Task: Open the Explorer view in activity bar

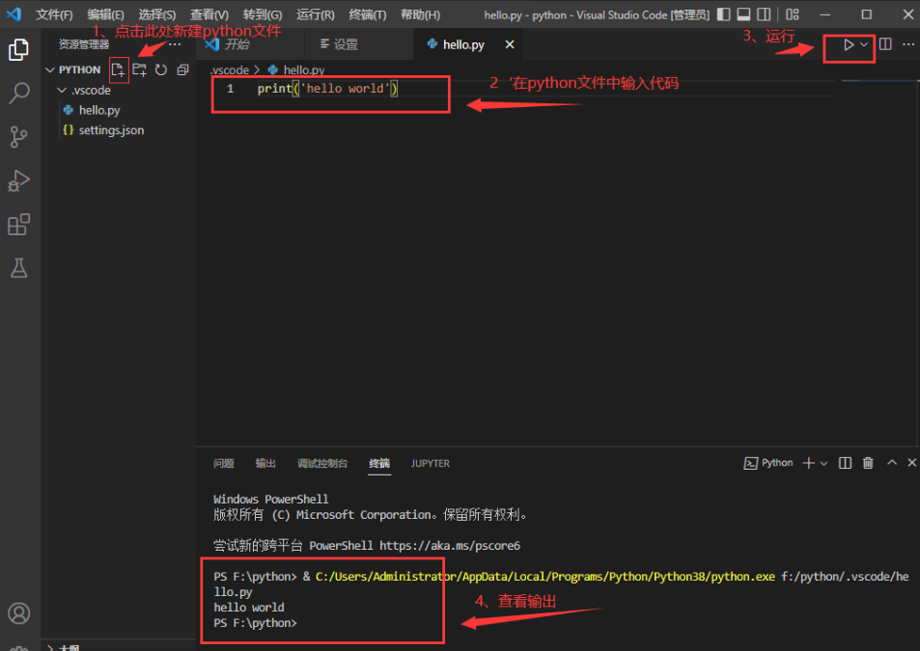Action: 18,50
